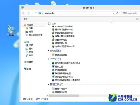Select 更改桌面背景 item

pyautogui.click(x=61, y=70)
